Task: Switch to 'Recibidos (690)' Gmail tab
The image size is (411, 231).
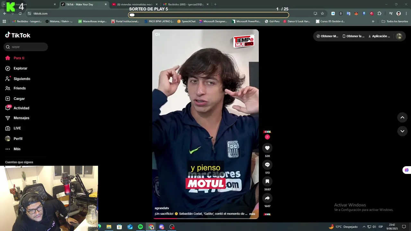Action: [x=186, y=4]
